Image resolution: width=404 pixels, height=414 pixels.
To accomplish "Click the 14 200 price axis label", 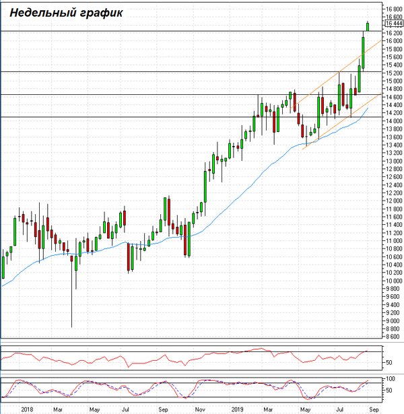I will (394, 113).
